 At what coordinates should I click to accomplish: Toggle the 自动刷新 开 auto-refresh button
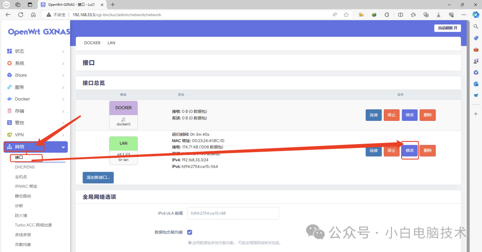tap(447, 28)
